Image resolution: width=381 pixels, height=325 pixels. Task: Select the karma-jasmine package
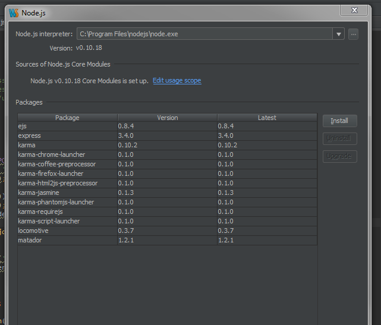39,193
